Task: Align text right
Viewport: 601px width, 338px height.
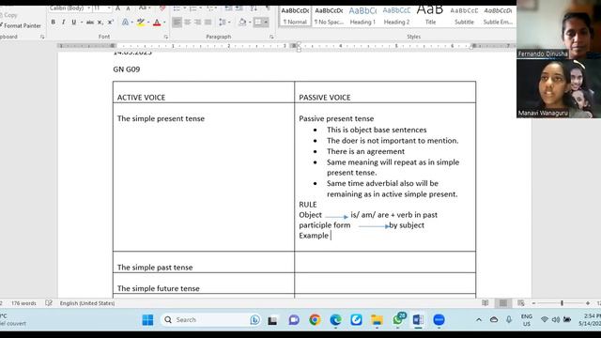Action: [x=198, y=23]
